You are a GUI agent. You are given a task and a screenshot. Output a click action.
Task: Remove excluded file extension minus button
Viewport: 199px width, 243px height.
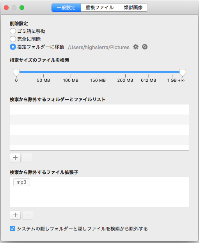(x=28, y=215)
